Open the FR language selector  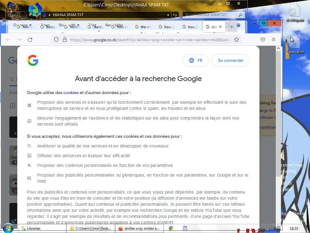(x=195, y=60)
